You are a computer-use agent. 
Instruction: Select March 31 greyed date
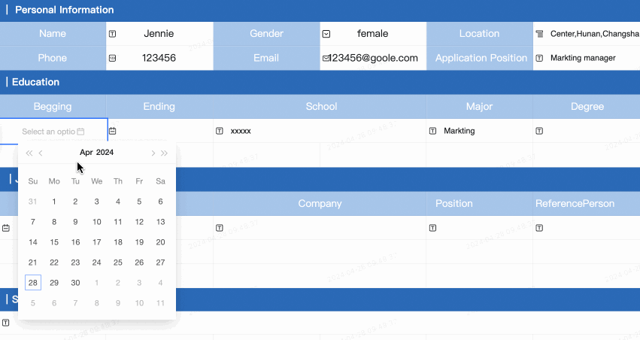tap(33, 202)
